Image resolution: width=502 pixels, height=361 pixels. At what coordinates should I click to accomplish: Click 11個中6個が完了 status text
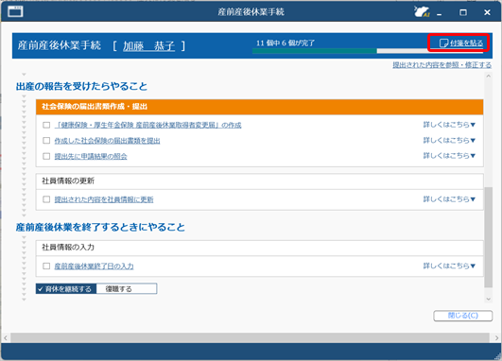coord(286,43)
